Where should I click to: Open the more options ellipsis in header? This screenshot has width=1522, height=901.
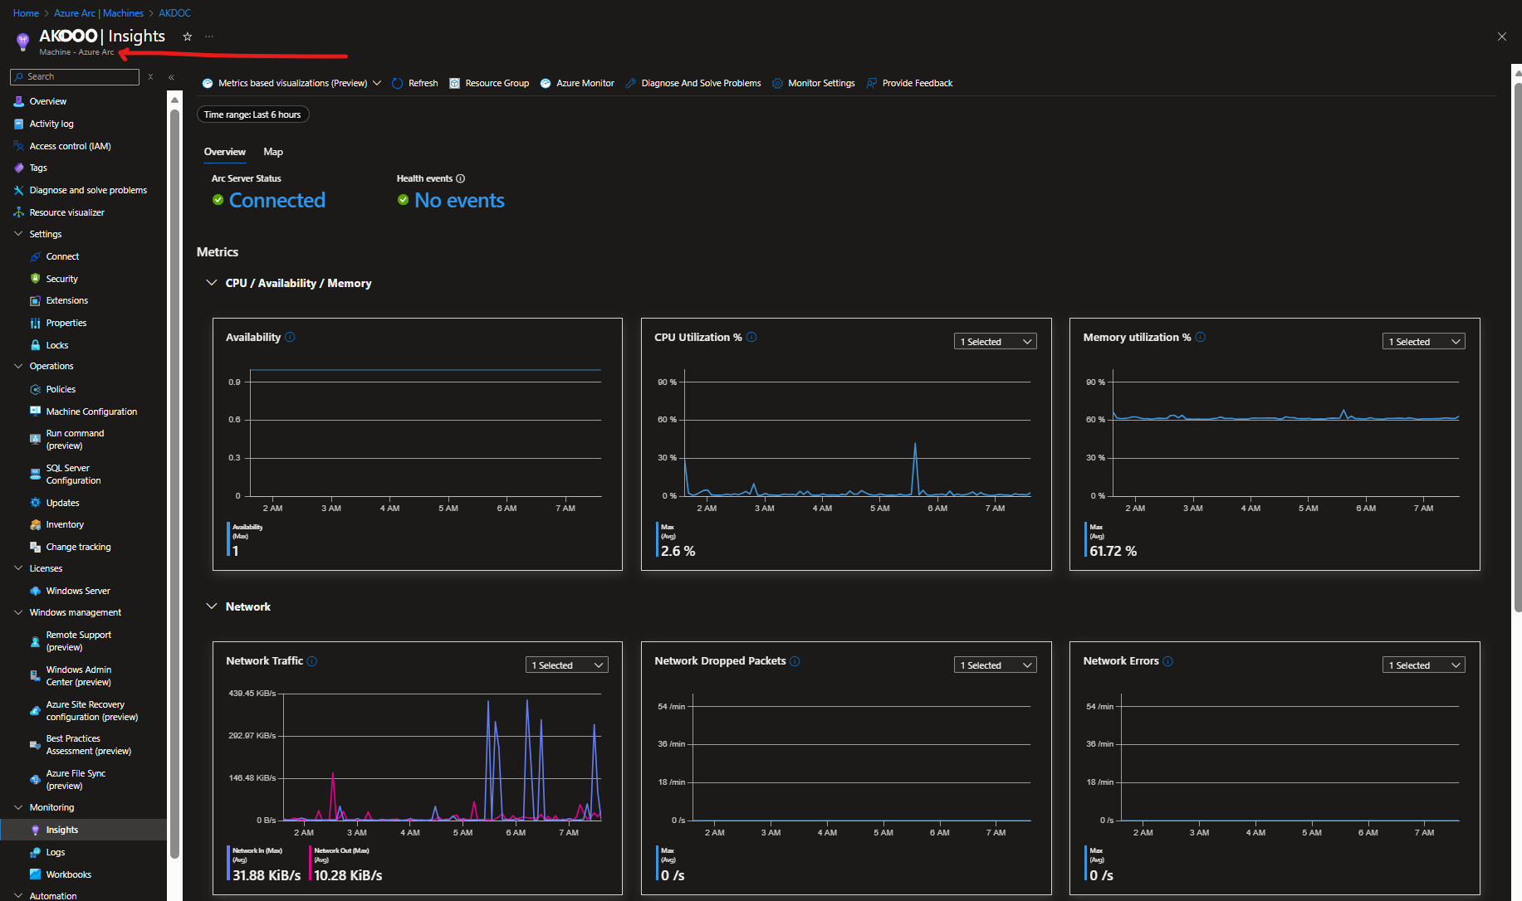pyautogui.click(x=209, y=37)
